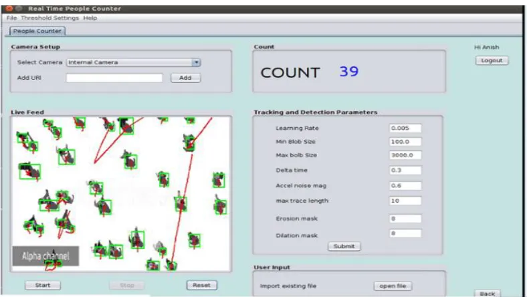Reset the people counter

(x=202, y=285)
